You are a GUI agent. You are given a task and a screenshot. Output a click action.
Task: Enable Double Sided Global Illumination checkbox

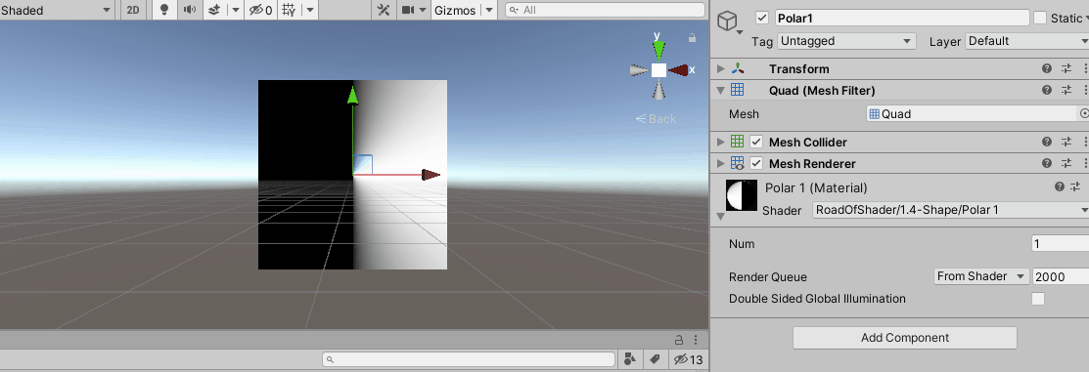(1037, 299)
